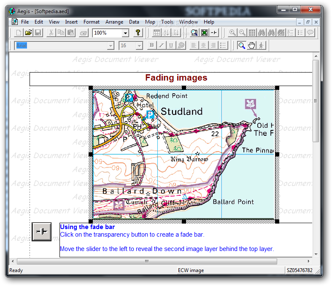Select the magnifier zoom tool in the format bar
The image size is (332, 286).
coord(241,46)
